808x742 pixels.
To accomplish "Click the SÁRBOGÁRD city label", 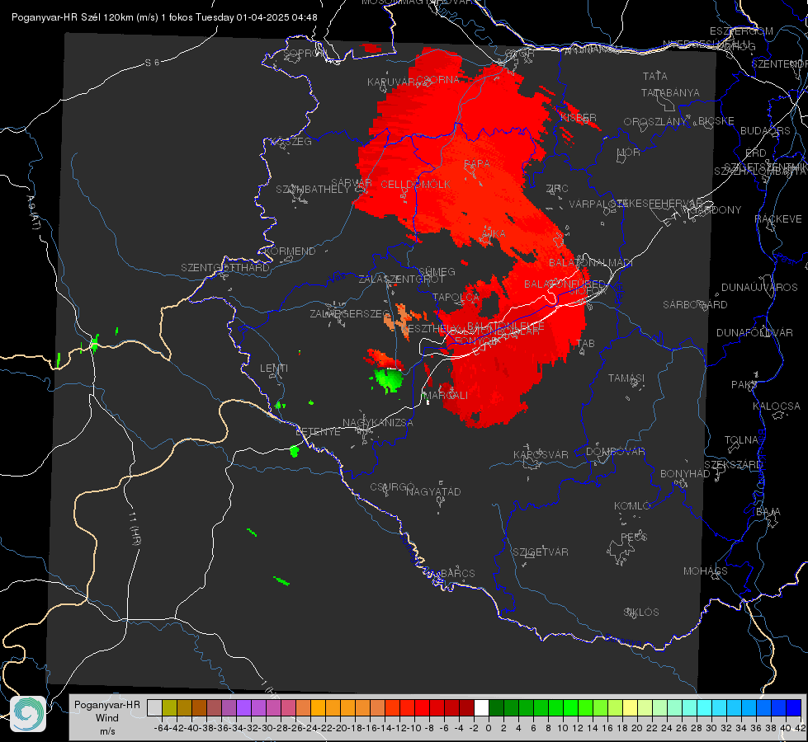I will [x=695, y=305].
